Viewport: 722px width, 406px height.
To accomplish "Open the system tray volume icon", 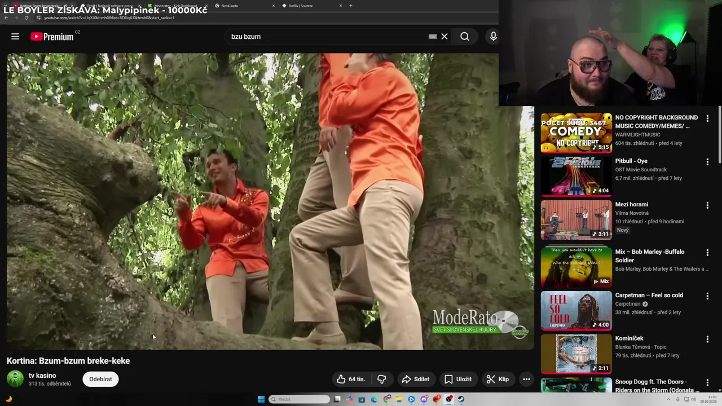I will point(694,399).
